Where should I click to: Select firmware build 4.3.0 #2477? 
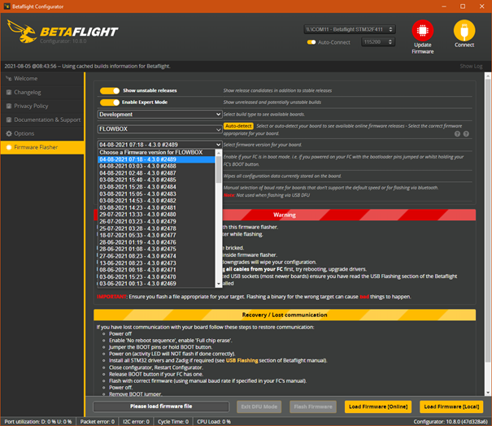157,235
